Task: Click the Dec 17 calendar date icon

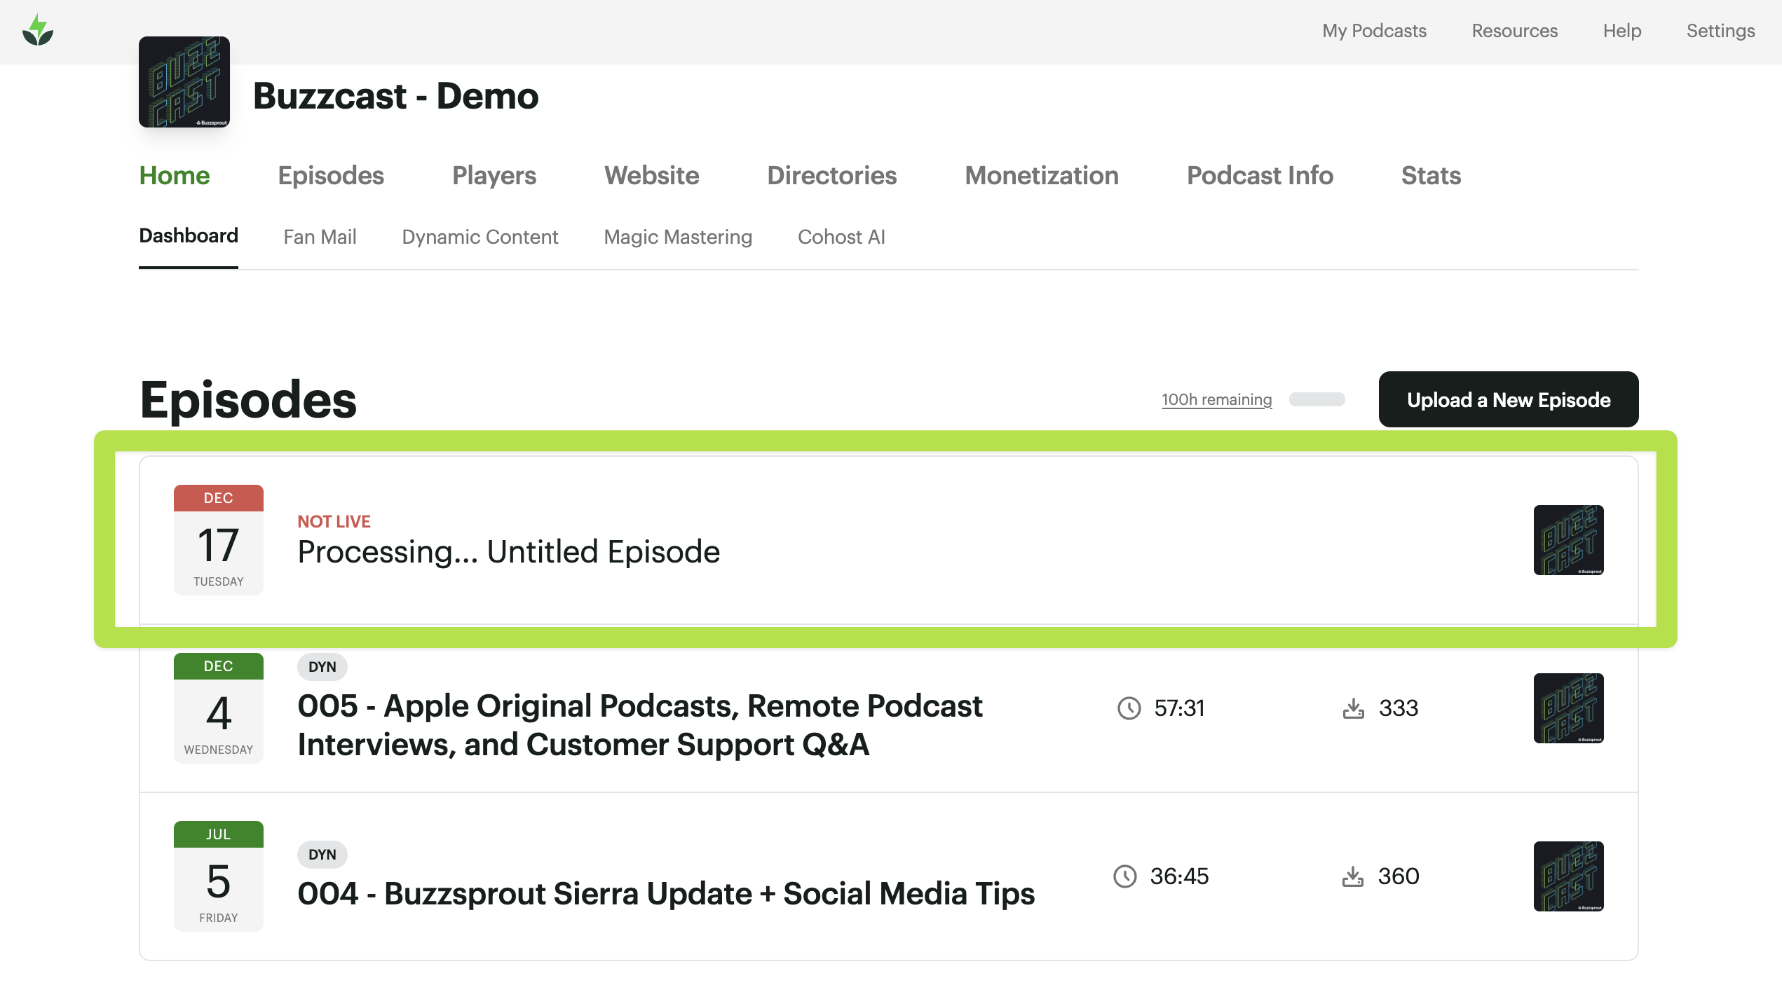Action: click(218, 539)
